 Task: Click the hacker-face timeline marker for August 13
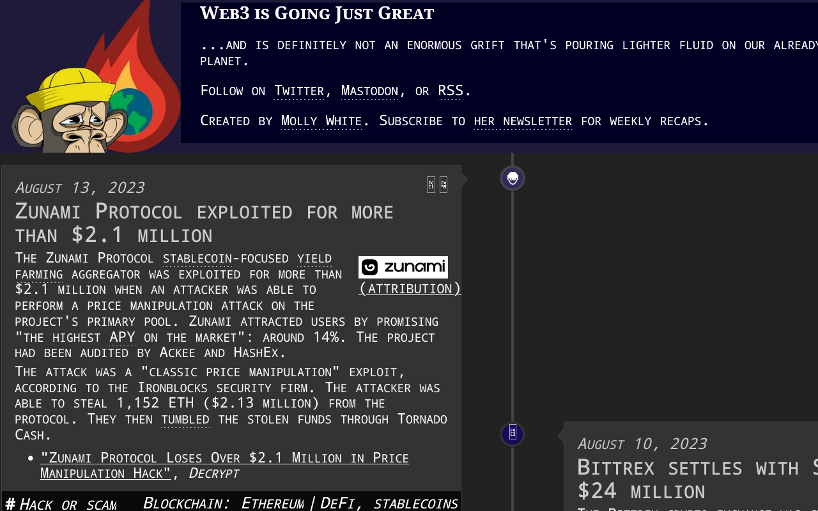coord(513,178)
